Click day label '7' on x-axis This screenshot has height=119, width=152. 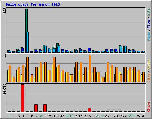(37, 116)
